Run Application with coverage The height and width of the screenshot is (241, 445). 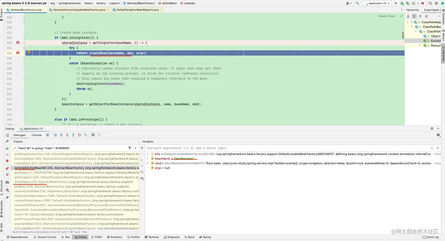(408, 3)
